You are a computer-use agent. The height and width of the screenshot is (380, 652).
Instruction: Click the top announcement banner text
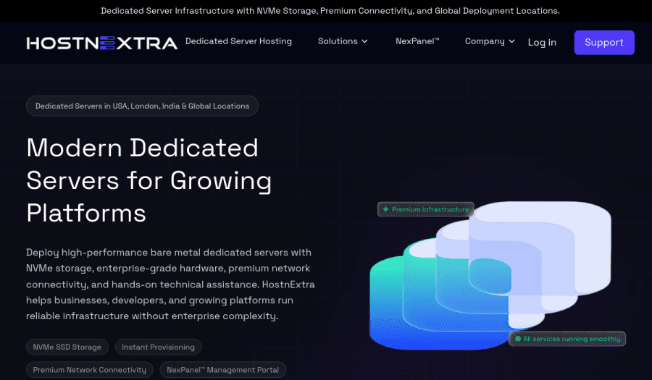[x=330, y=11]
